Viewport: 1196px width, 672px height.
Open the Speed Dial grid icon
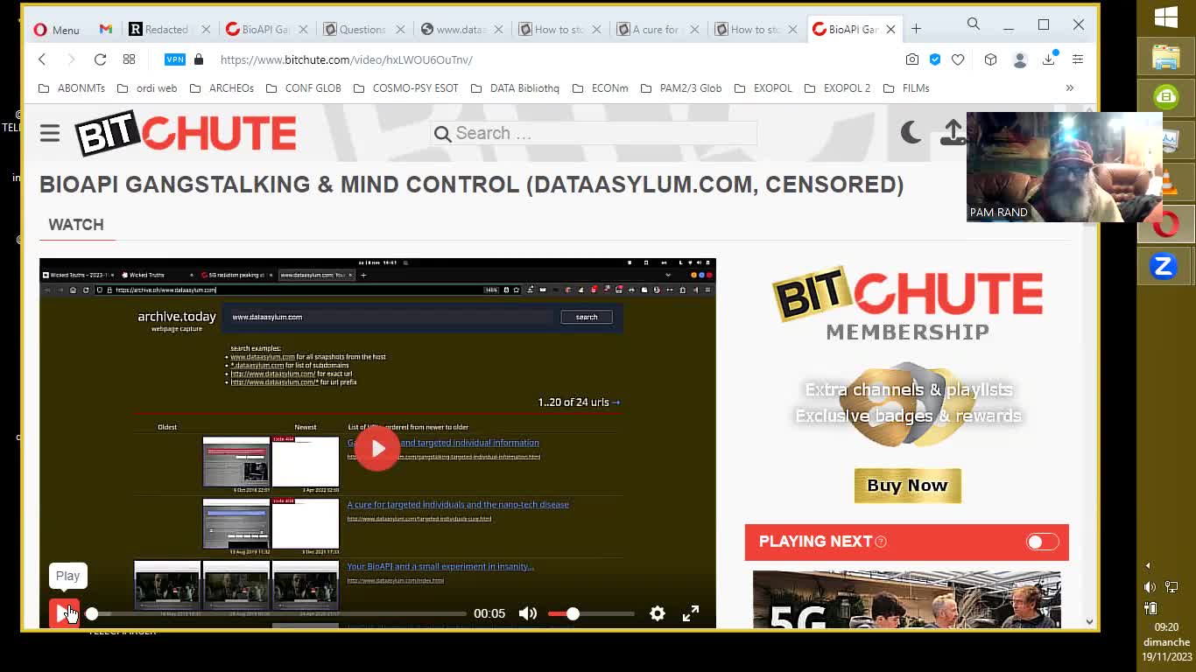click(x=129, y=59)
